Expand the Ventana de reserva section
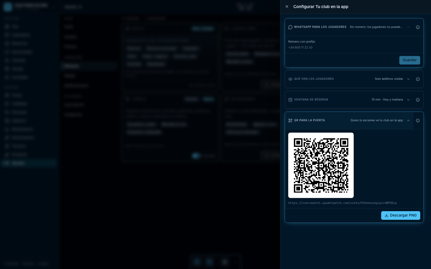The image size is (431, 269). click(x=408, y=100)
